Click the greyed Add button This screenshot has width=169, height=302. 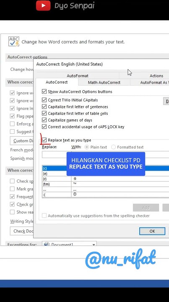tap(146, 208)
